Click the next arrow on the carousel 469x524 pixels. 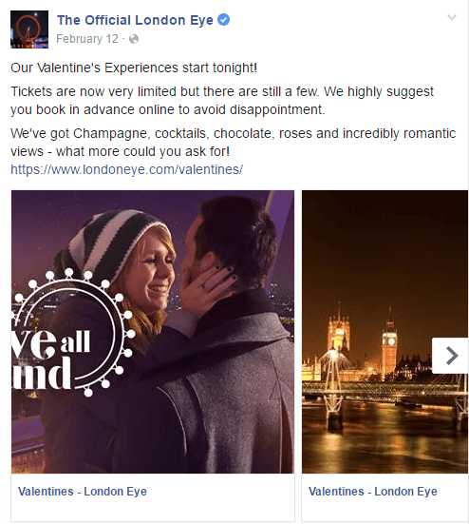tap(451, 356)
